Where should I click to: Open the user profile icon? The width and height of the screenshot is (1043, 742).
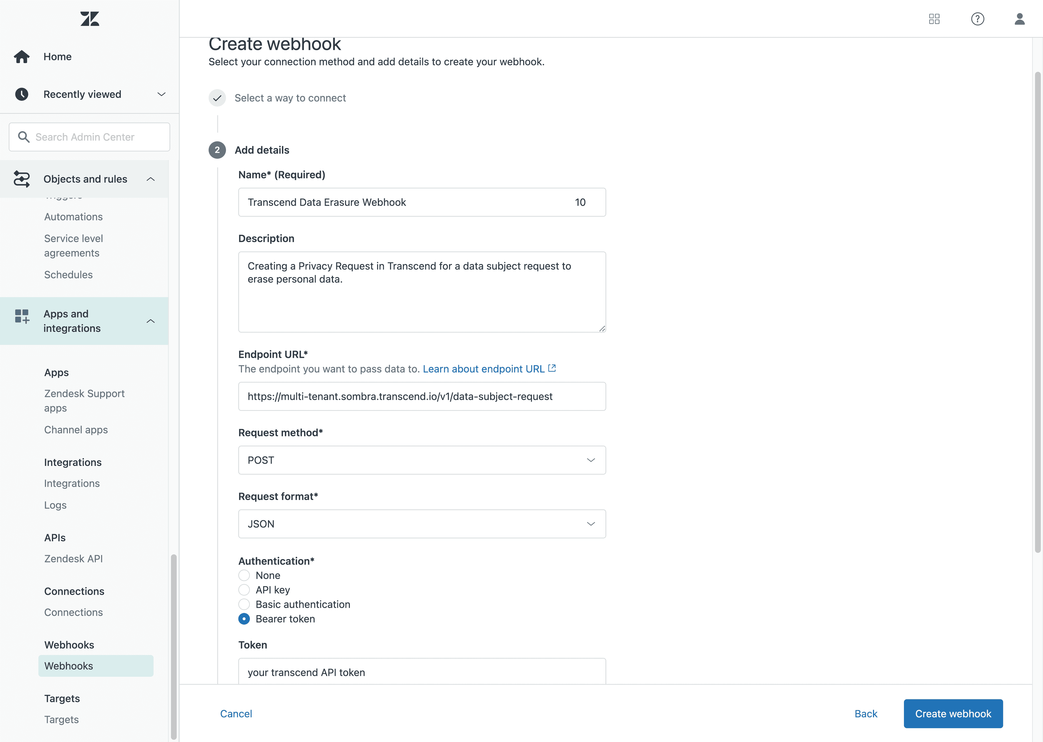point(1020,19)
